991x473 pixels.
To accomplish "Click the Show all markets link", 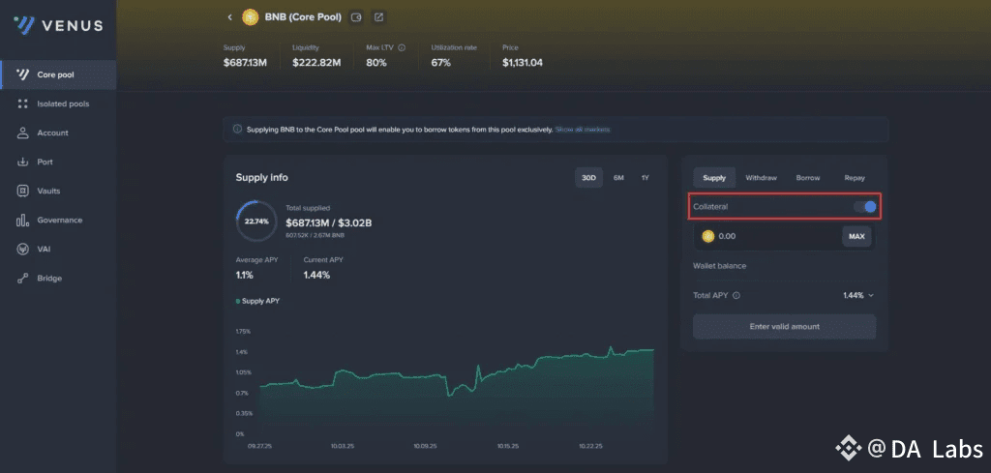I will (583, 130).
